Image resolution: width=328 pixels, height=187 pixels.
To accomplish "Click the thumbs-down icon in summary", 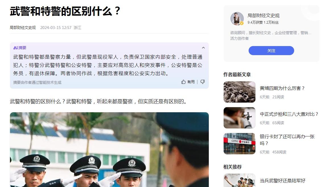I will point(203,82).
